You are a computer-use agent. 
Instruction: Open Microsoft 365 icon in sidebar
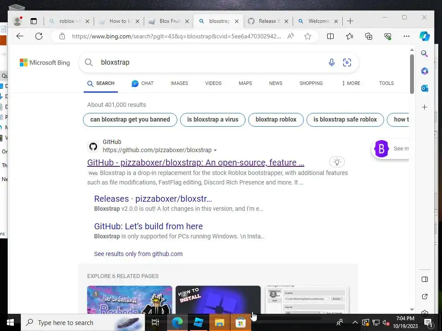(x=425, y=71)
